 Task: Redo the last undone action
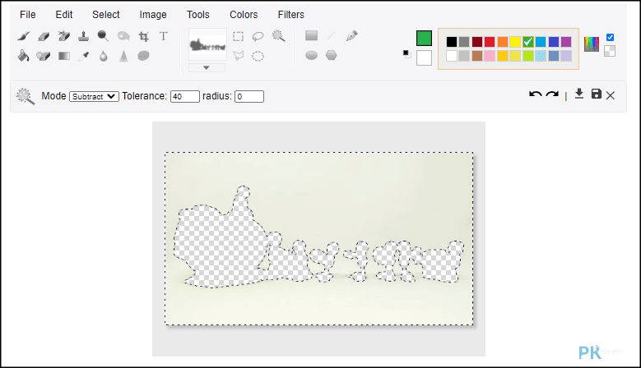[x=552, y=94]
